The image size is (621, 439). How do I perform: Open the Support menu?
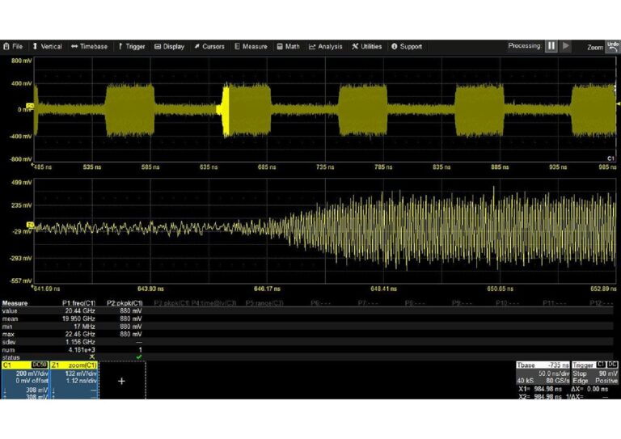[407, 46]
